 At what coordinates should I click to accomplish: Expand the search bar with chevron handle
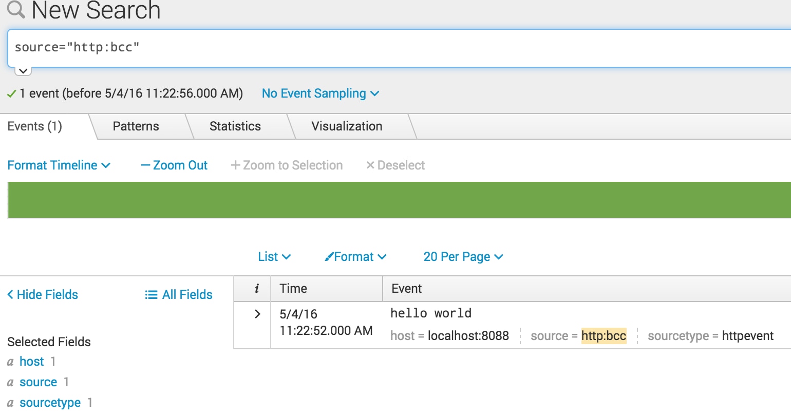pos(23,71)
